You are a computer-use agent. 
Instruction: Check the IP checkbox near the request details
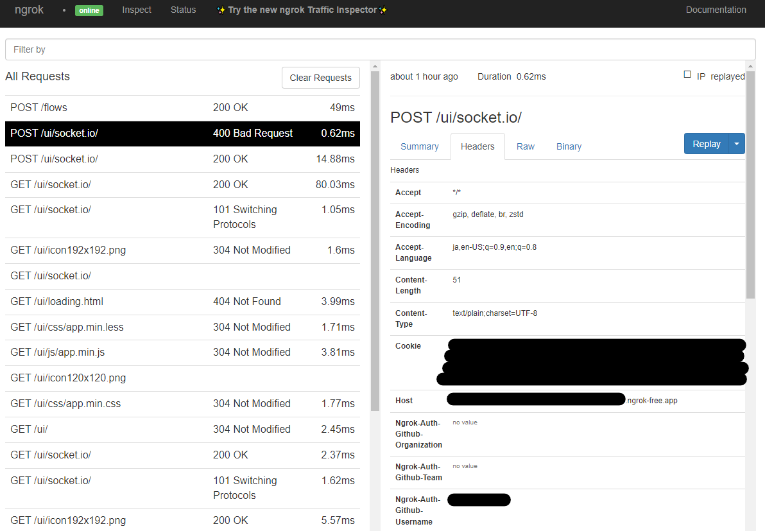tap(687, 74)
